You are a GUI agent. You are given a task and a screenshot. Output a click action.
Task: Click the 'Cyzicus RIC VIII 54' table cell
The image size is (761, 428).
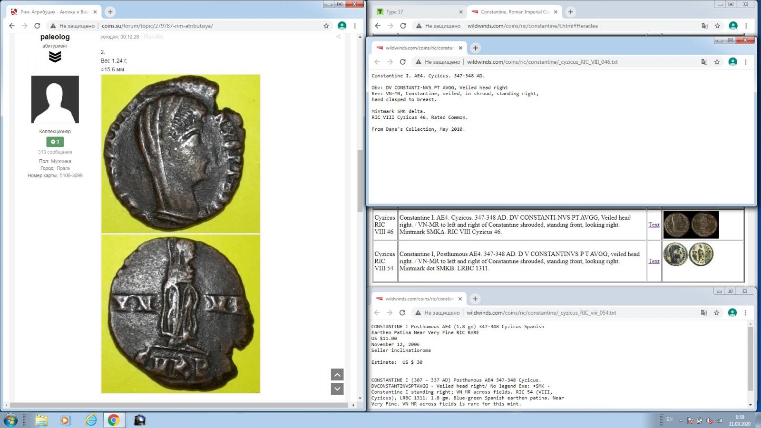tap(384, 261)
